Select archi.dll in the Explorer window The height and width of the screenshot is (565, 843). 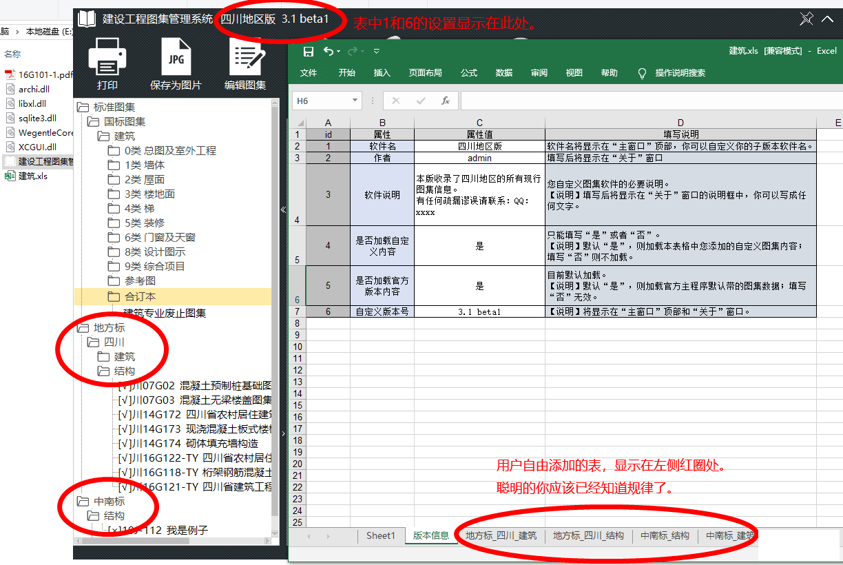(28, 89)
